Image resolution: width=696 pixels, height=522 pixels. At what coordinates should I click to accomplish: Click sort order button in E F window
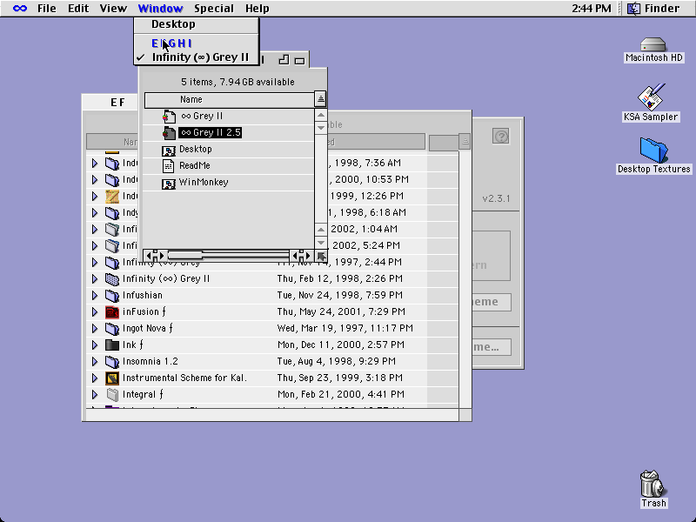click(x=465, y=142)
